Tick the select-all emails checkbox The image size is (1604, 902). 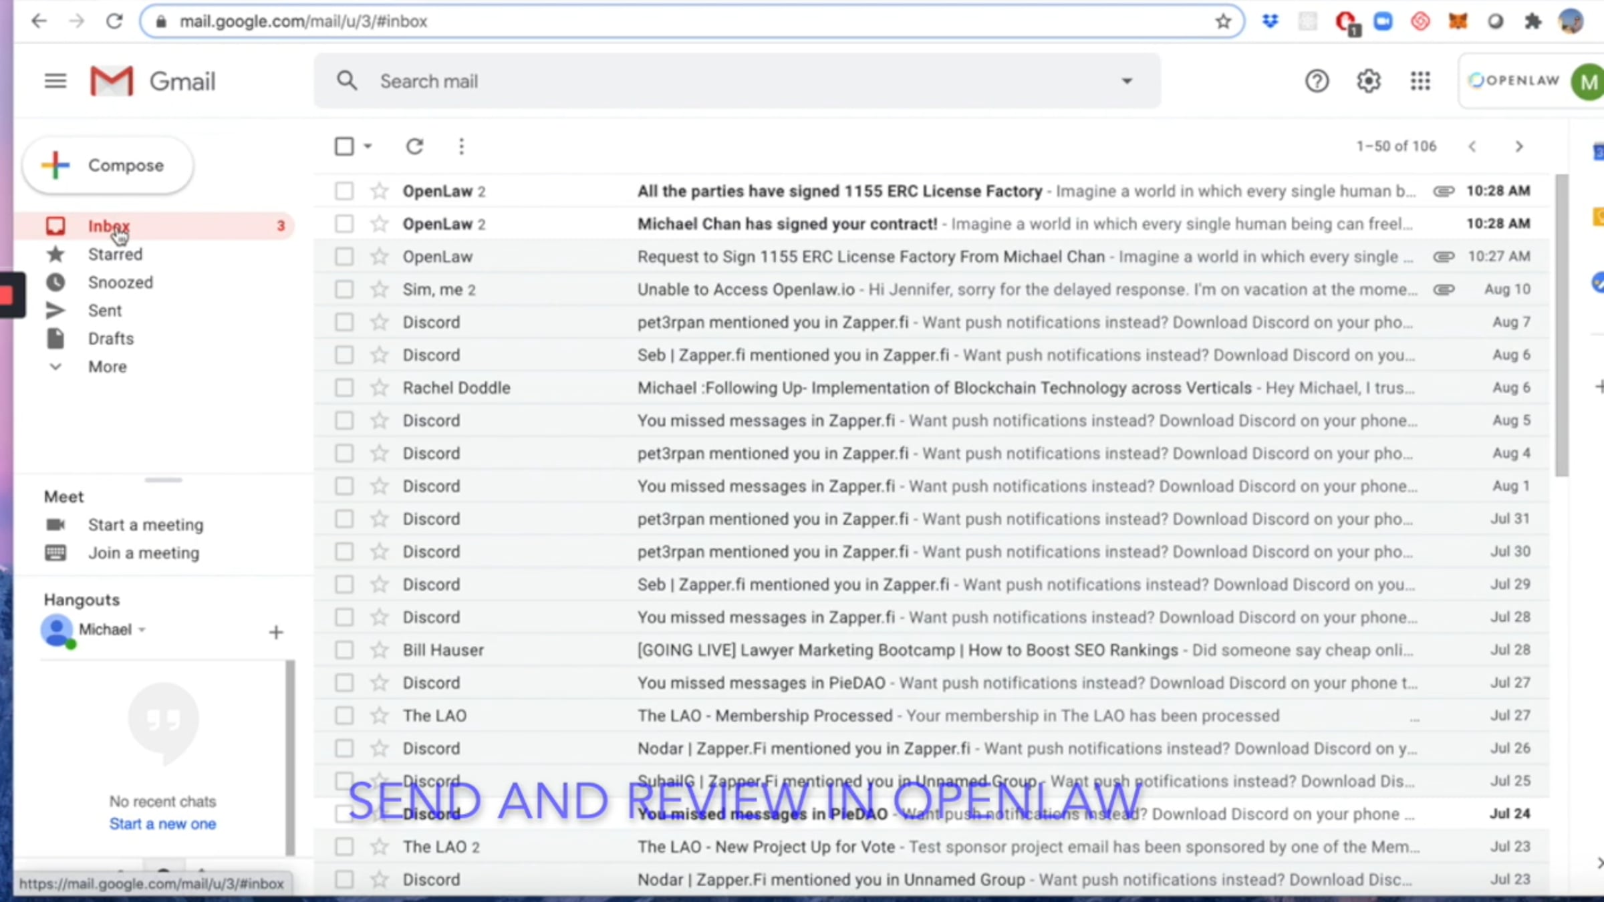click(x=344, y=146)
